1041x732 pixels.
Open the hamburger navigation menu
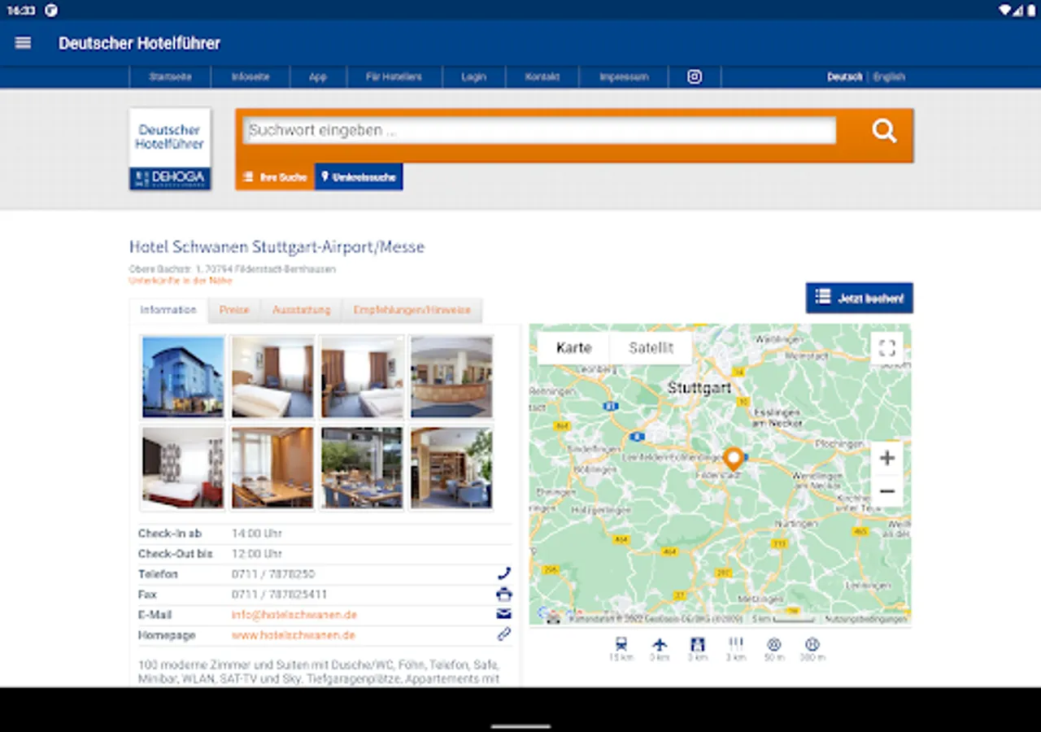[x=23, y=43]
